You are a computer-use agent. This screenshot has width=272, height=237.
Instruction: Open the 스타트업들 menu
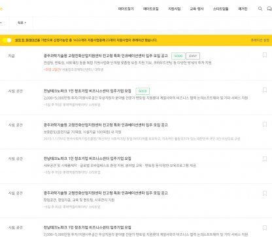pyautogui.click(x=220, y=9)
